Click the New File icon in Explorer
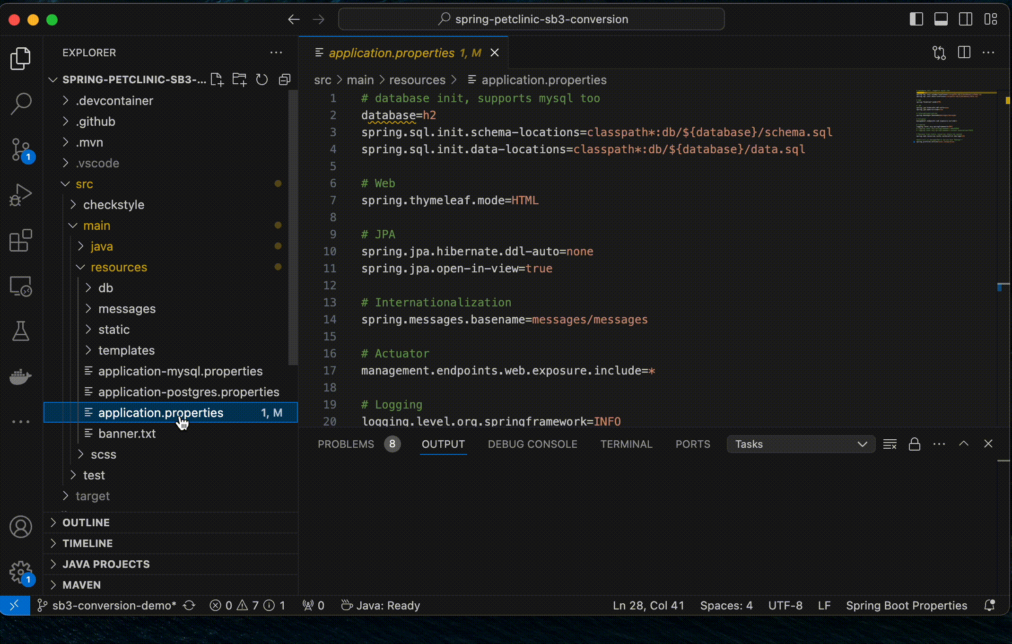1012x644 pixels. 217,79
